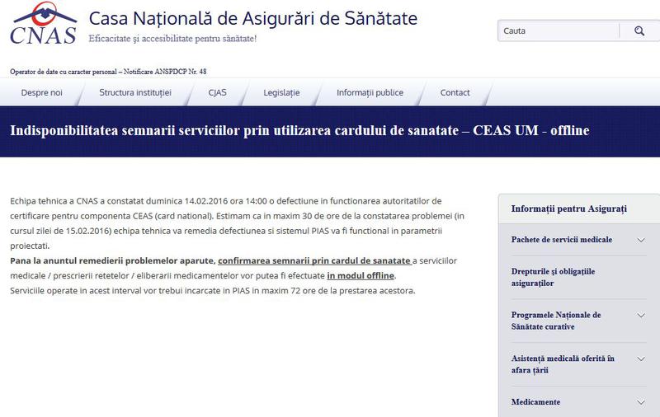The height and width of the screenshot is (417, 660).
Task: Click the Casa Națională de Asigurări de Sănătate title
Action: 253,18
